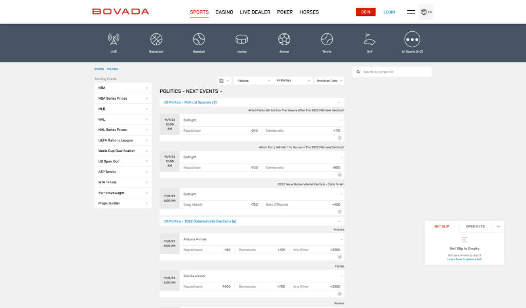Click the stats icon under House midterm market

(x=340, y=175)
